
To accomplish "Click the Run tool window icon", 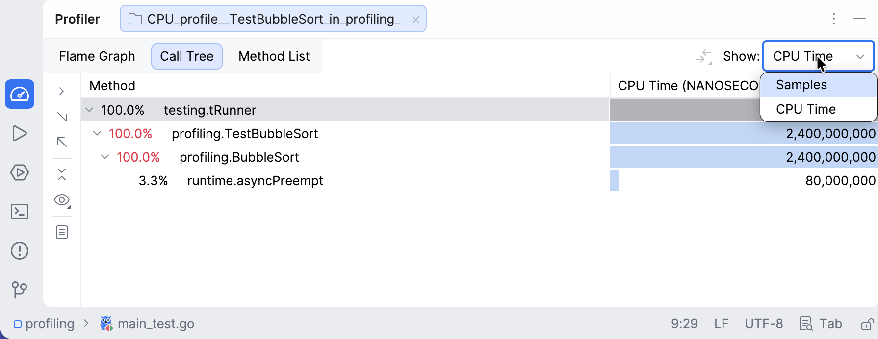I will point(20,133).
